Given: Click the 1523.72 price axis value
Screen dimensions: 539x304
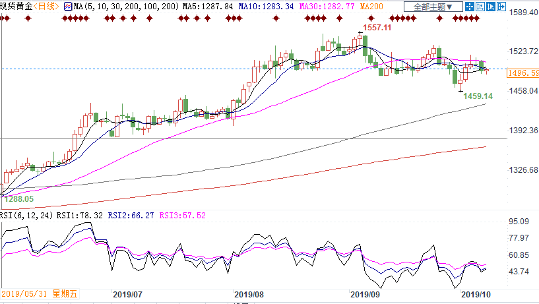Looking at the screenshot, I should pos(524,51).
